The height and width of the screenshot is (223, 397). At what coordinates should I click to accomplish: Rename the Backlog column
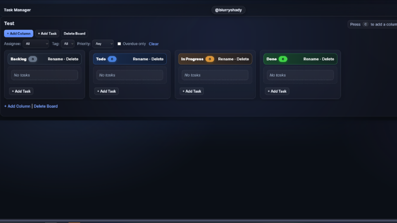click(x=55, y=59)
